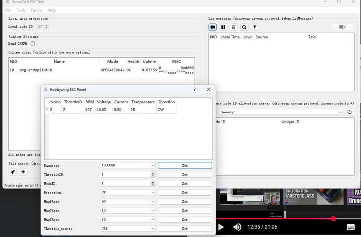This screenshot has height=237, width=361.
Task: Open log message search magnifier
Action: [244, 27]
